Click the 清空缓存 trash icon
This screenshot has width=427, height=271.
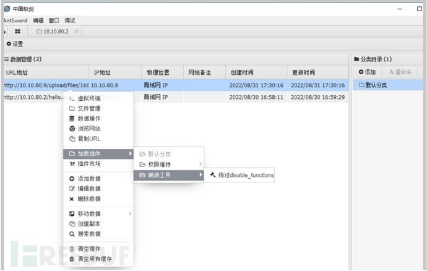click(72, 249)
